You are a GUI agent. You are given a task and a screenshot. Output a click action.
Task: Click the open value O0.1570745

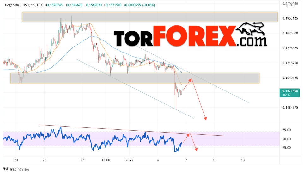coord(53,5)
